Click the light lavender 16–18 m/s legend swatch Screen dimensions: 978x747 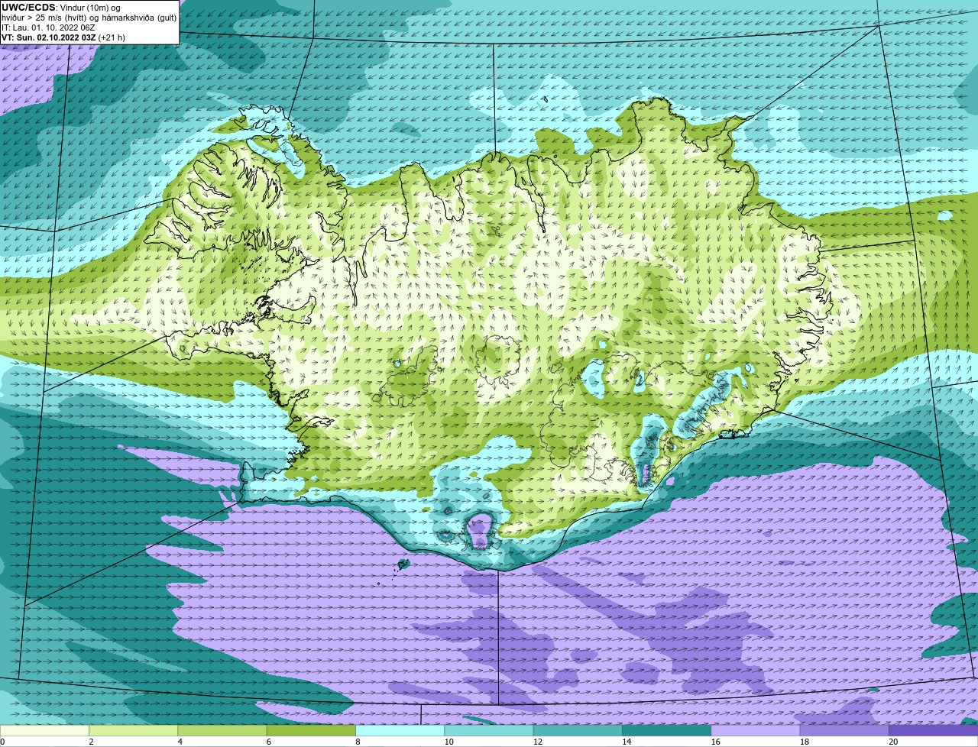[756, 731]
